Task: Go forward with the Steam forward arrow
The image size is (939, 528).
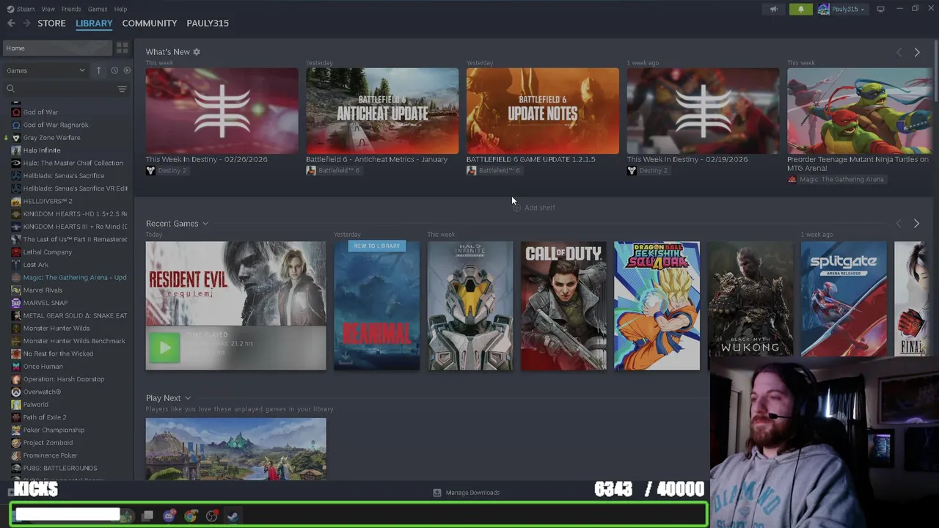Action: (x=26, y=23)
